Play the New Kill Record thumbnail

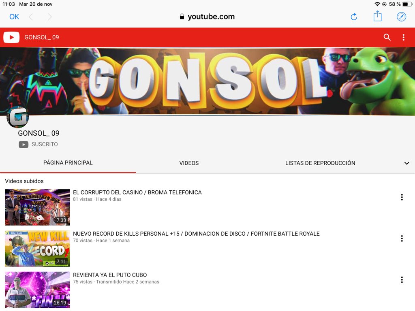click(37, 249)
